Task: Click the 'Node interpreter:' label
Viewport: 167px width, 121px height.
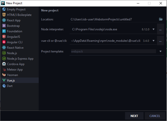Action: point(52,29)
